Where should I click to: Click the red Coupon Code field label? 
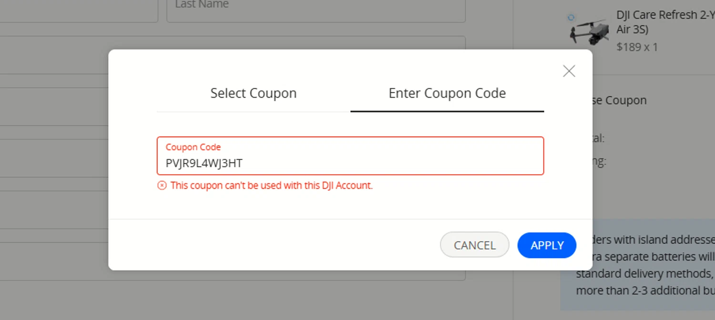click(193, 147)
